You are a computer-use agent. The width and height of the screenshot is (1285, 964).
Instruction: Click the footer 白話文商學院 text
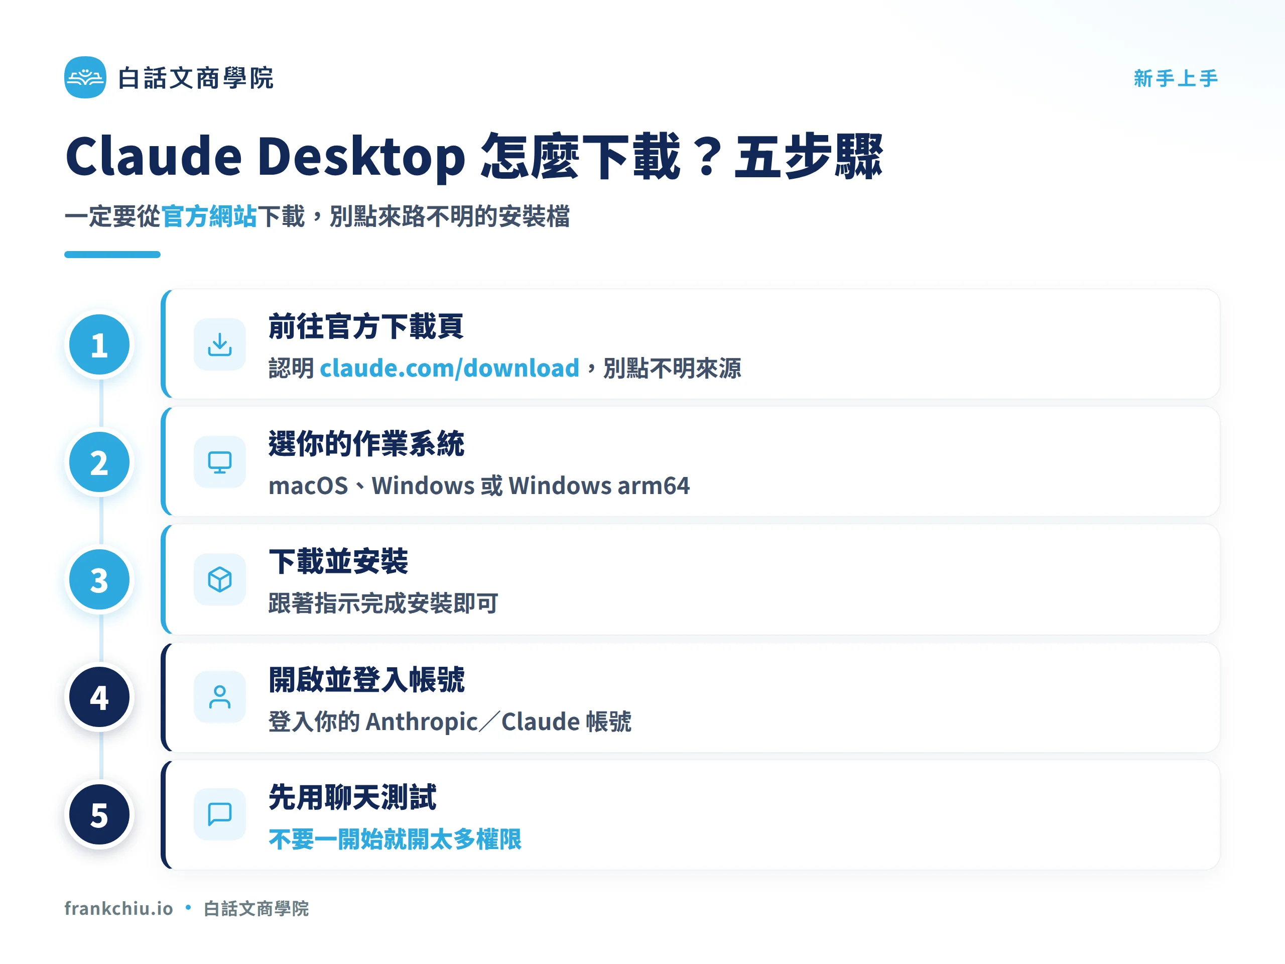click(256, 908)
